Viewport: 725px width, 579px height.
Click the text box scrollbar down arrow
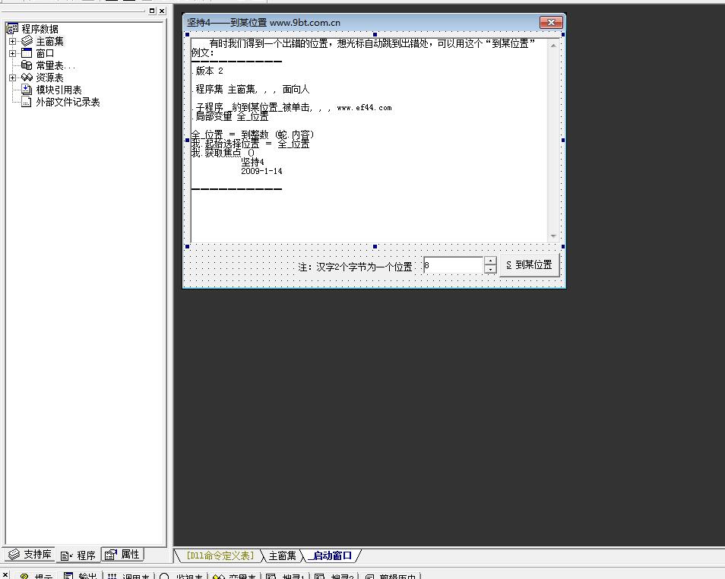(x=553, y=236)
